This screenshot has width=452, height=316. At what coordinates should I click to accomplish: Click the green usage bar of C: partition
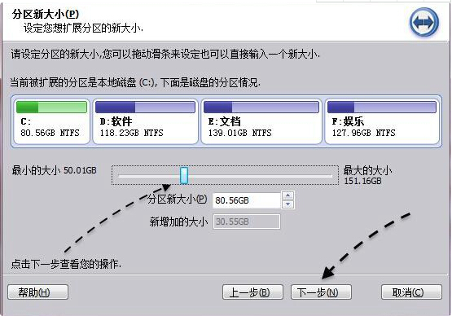51,107
